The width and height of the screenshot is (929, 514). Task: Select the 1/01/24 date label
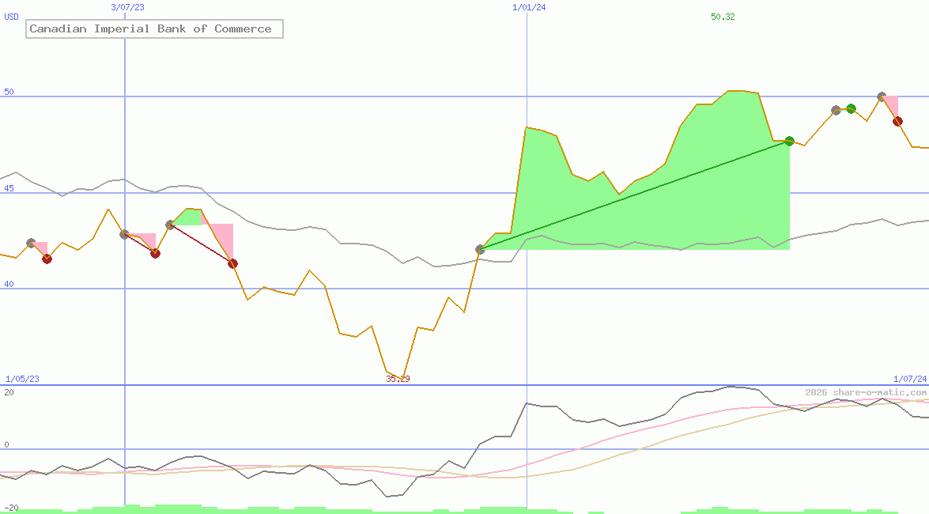click(529, 7)
